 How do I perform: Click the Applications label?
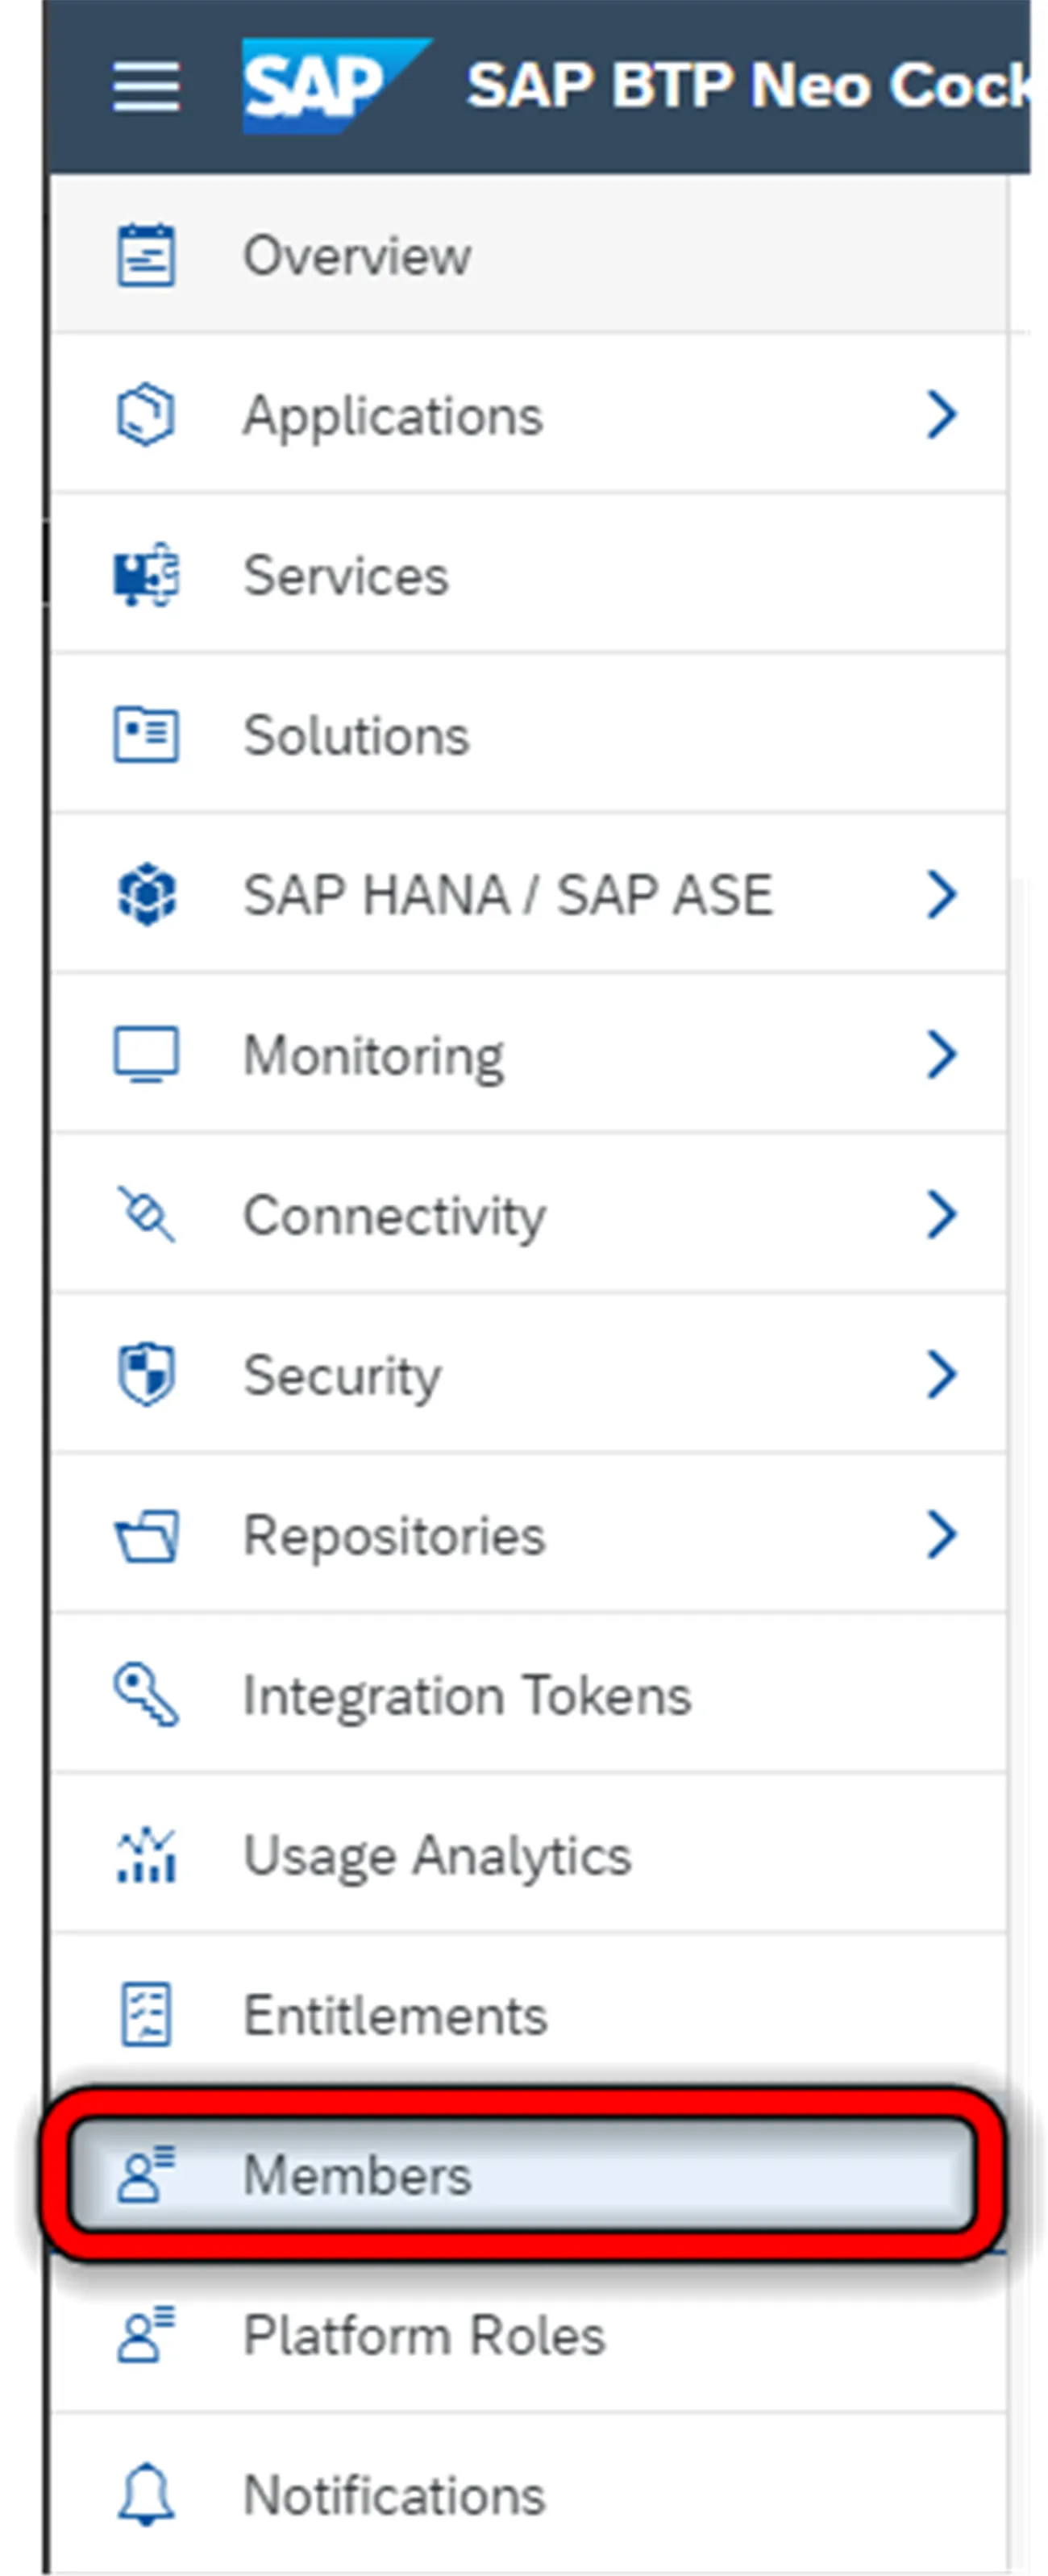pyautogui.click(x=393, y=416)
